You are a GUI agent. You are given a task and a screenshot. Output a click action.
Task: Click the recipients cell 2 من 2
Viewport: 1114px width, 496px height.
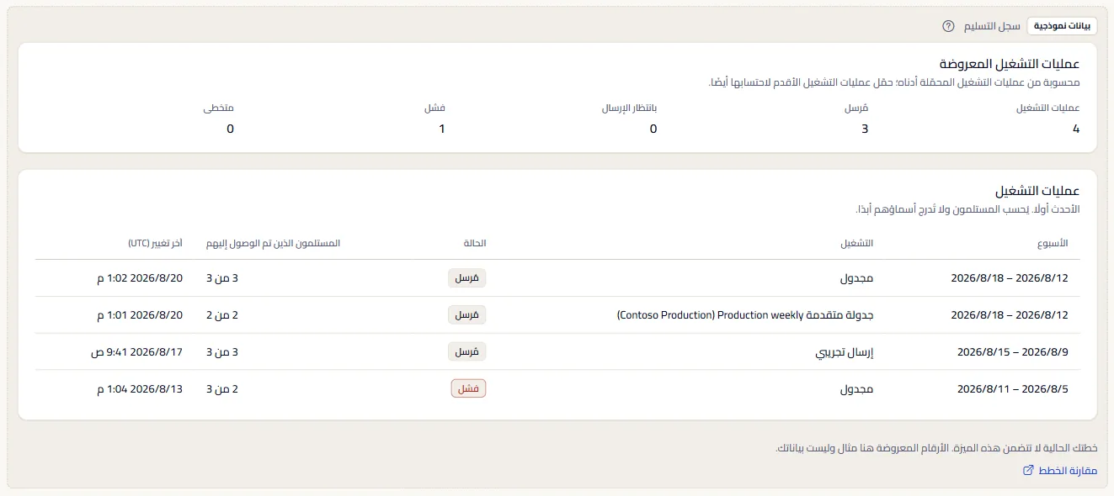tap(222, 315)
